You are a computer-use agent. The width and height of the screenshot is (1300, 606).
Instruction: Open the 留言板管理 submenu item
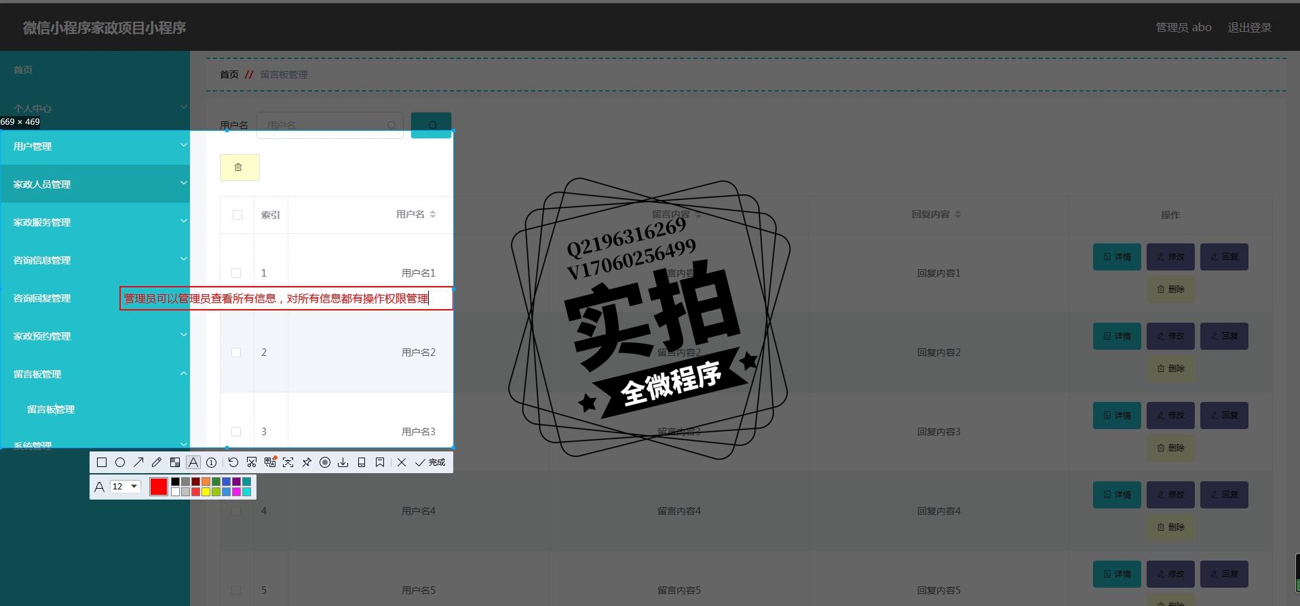tap(51, 409)
